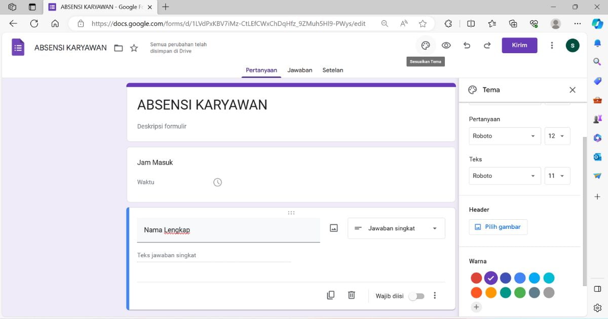The width and height of the screenshot is (608, 319).
Task: Click the browser address bar URL
Action: pyautogui.click(x=229, y=23)
